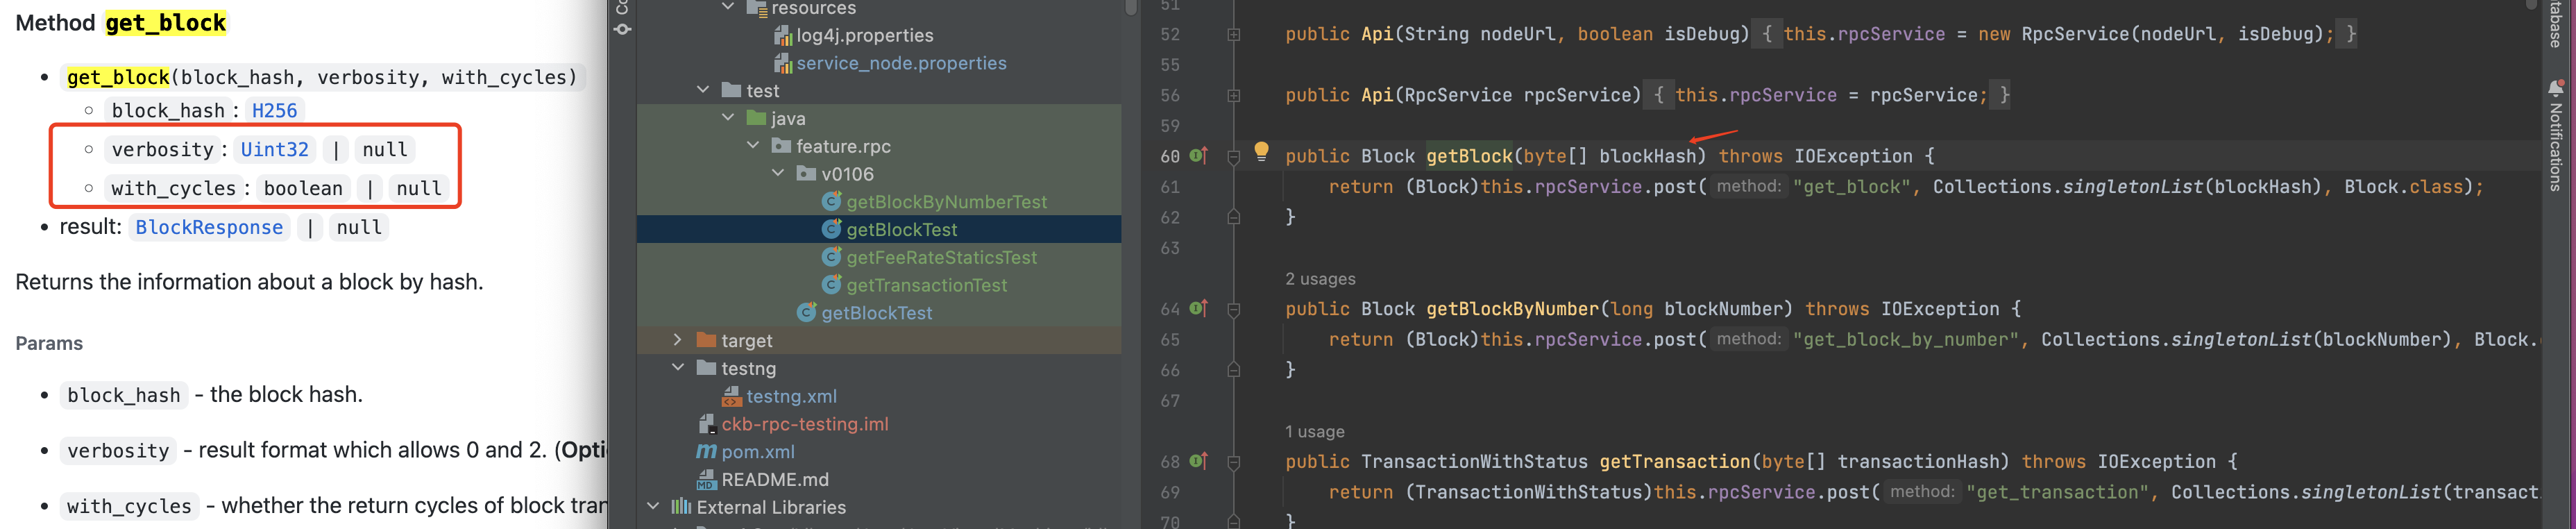Viewport: 2576px width, 529px height.
Task: Click the service_node.properties file icon
Action: [x=782, y=64]
